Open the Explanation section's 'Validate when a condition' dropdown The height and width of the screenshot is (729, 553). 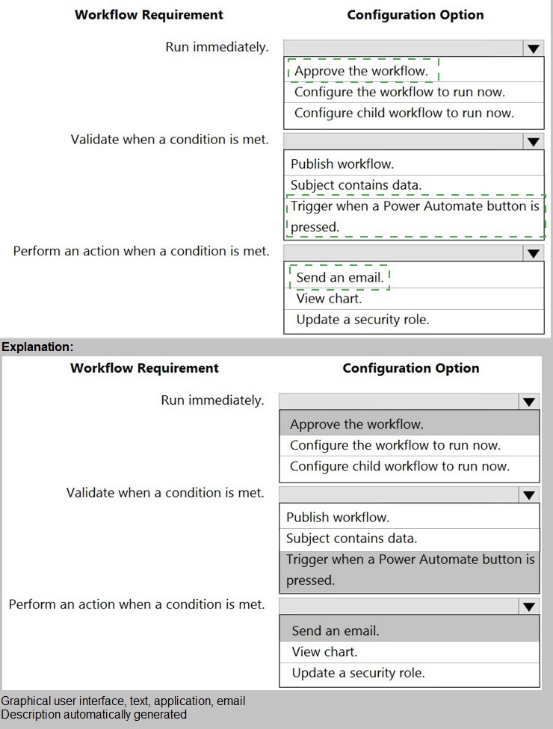[x=528, y=494]
